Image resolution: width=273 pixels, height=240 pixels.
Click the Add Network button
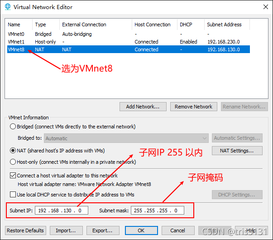(143, 107)
